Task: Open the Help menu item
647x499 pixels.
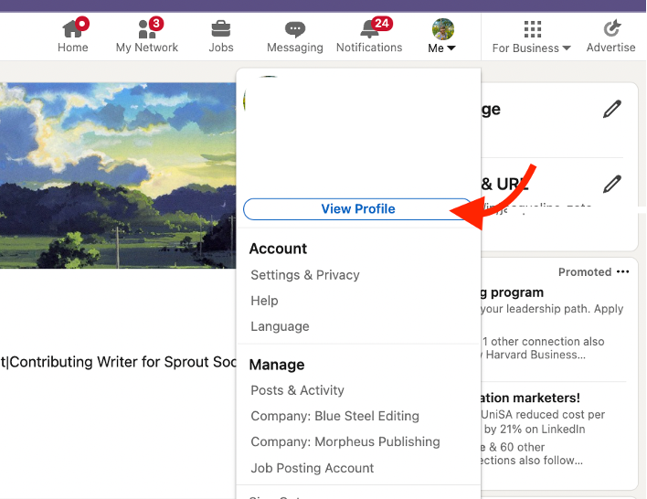Action: [x=264, y=301]
